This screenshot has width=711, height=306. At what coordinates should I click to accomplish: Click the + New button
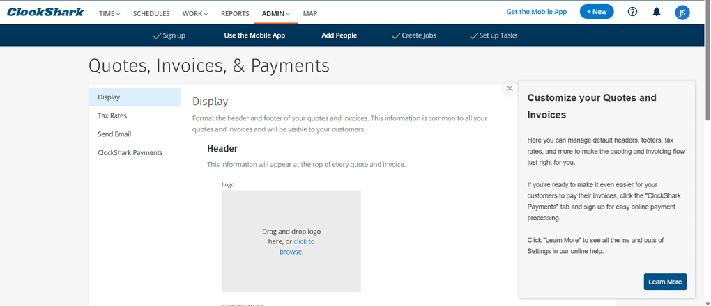596,12
